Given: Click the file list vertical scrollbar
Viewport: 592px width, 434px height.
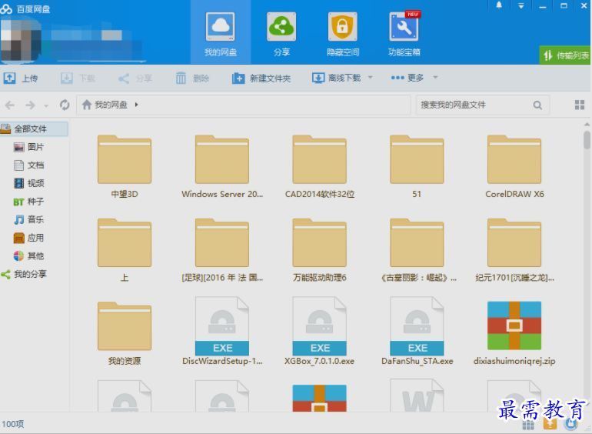Looking at the screenshot, I should tap(587, 141).
